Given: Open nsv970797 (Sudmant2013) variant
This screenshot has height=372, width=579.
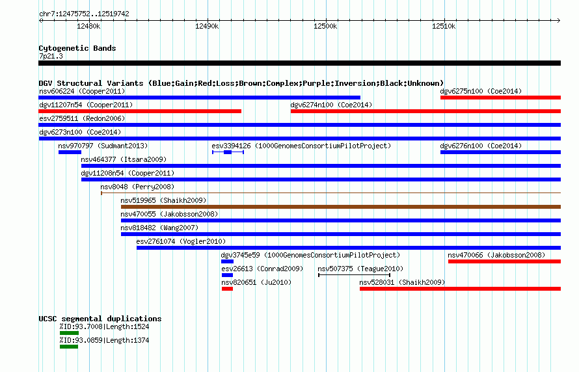Looking at the screenshot, I should [103, 146].
